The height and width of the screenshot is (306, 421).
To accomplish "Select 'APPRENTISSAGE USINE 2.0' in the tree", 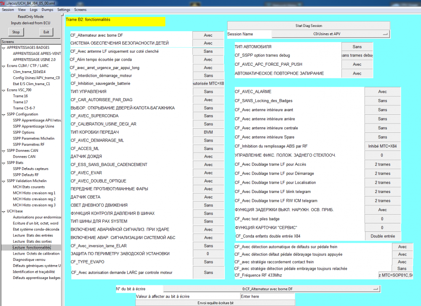I will tap(34, 60).
